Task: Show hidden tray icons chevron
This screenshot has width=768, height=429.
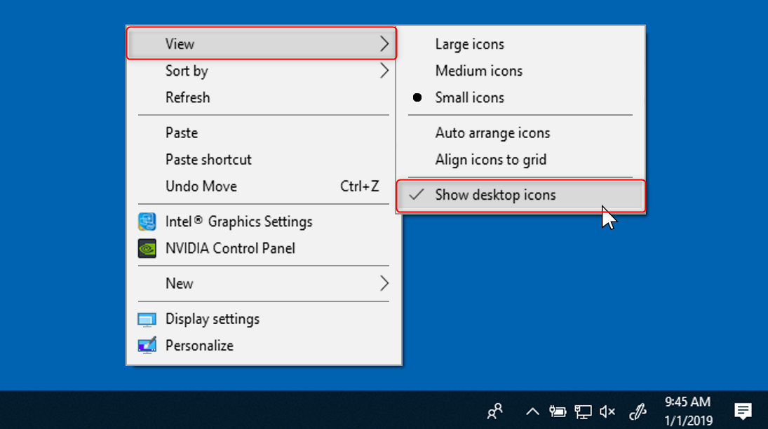Action: click(532, 411)
